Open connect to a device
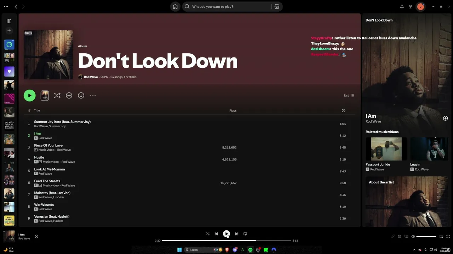The width and height of the screenshot is (453, 254). 406,236
